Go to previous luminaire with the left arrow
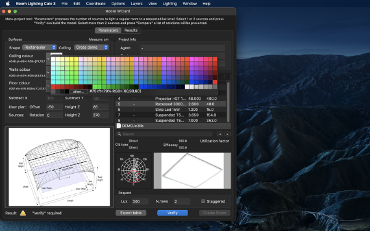Viewport: 370px width, 231px height. coord(220,134)
